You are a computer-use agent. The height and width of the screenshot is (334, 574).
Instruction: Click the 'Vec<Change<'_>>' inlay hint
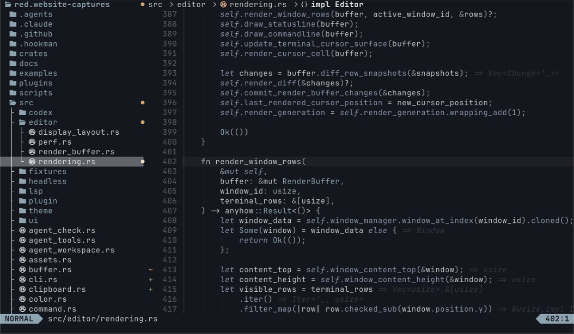coord(524,73)
